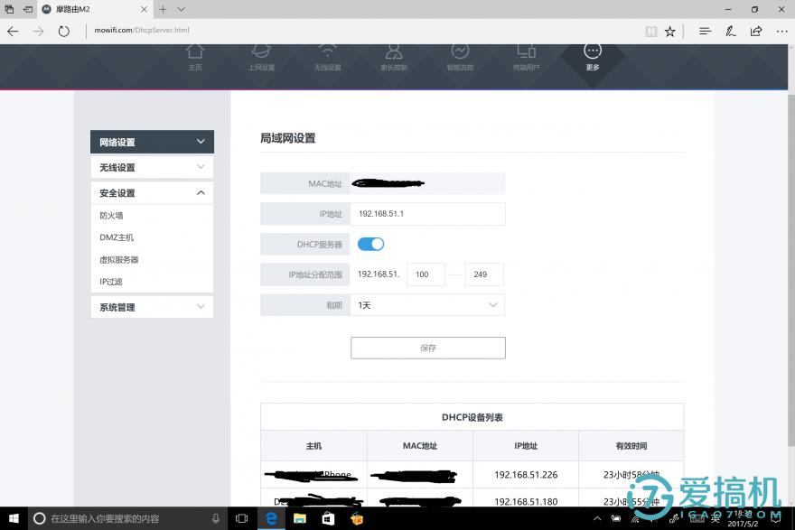
Task: Click the favorites star in address bar
Action: pyautogui.click(x=669, y=30)
